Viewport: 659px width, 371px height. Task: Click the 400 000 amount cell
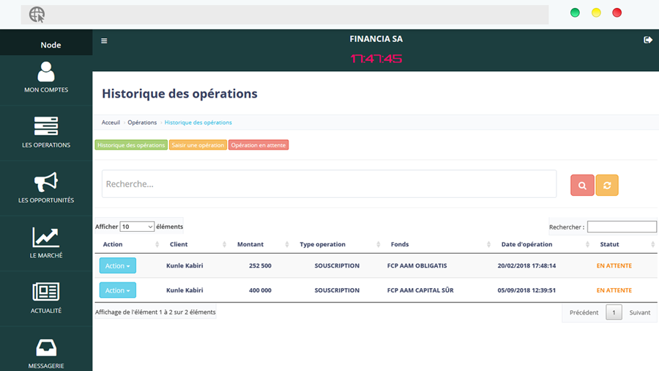coord(260,290)
